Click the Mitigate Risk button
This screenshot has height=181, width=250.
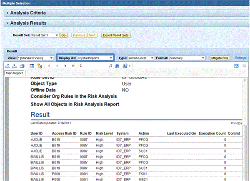pyautogui.click(x=220, y=58)
